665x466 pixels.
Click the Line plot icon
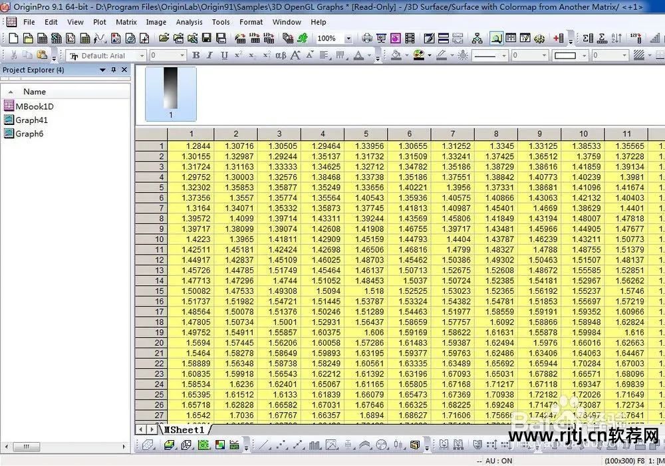(x=264, y=445)
